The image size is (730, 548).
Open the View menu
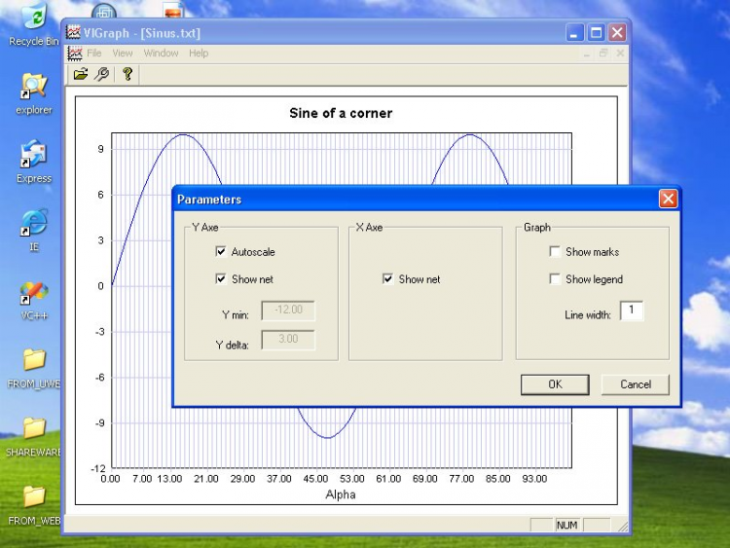123,54
